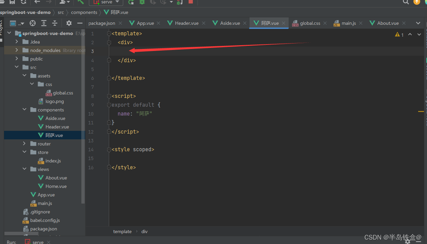Image resolution: width=427 pixels, height=244 pixels.
Task: Show hidden tabs list chevron
Action: tap(418, 23)
